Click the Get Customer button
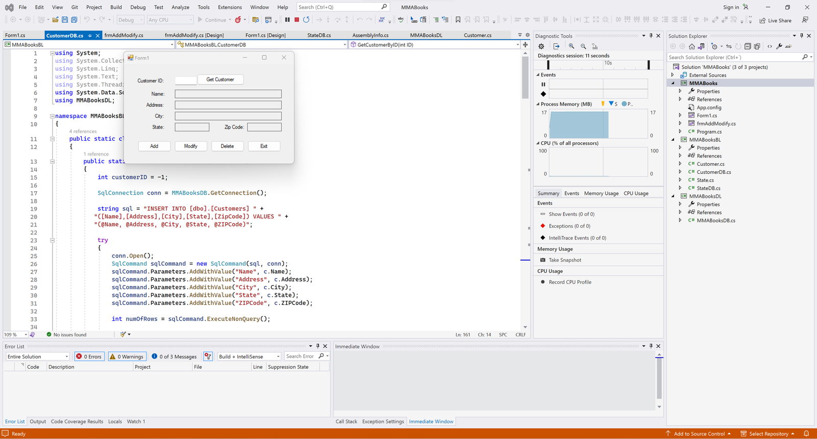 point(220,80)
